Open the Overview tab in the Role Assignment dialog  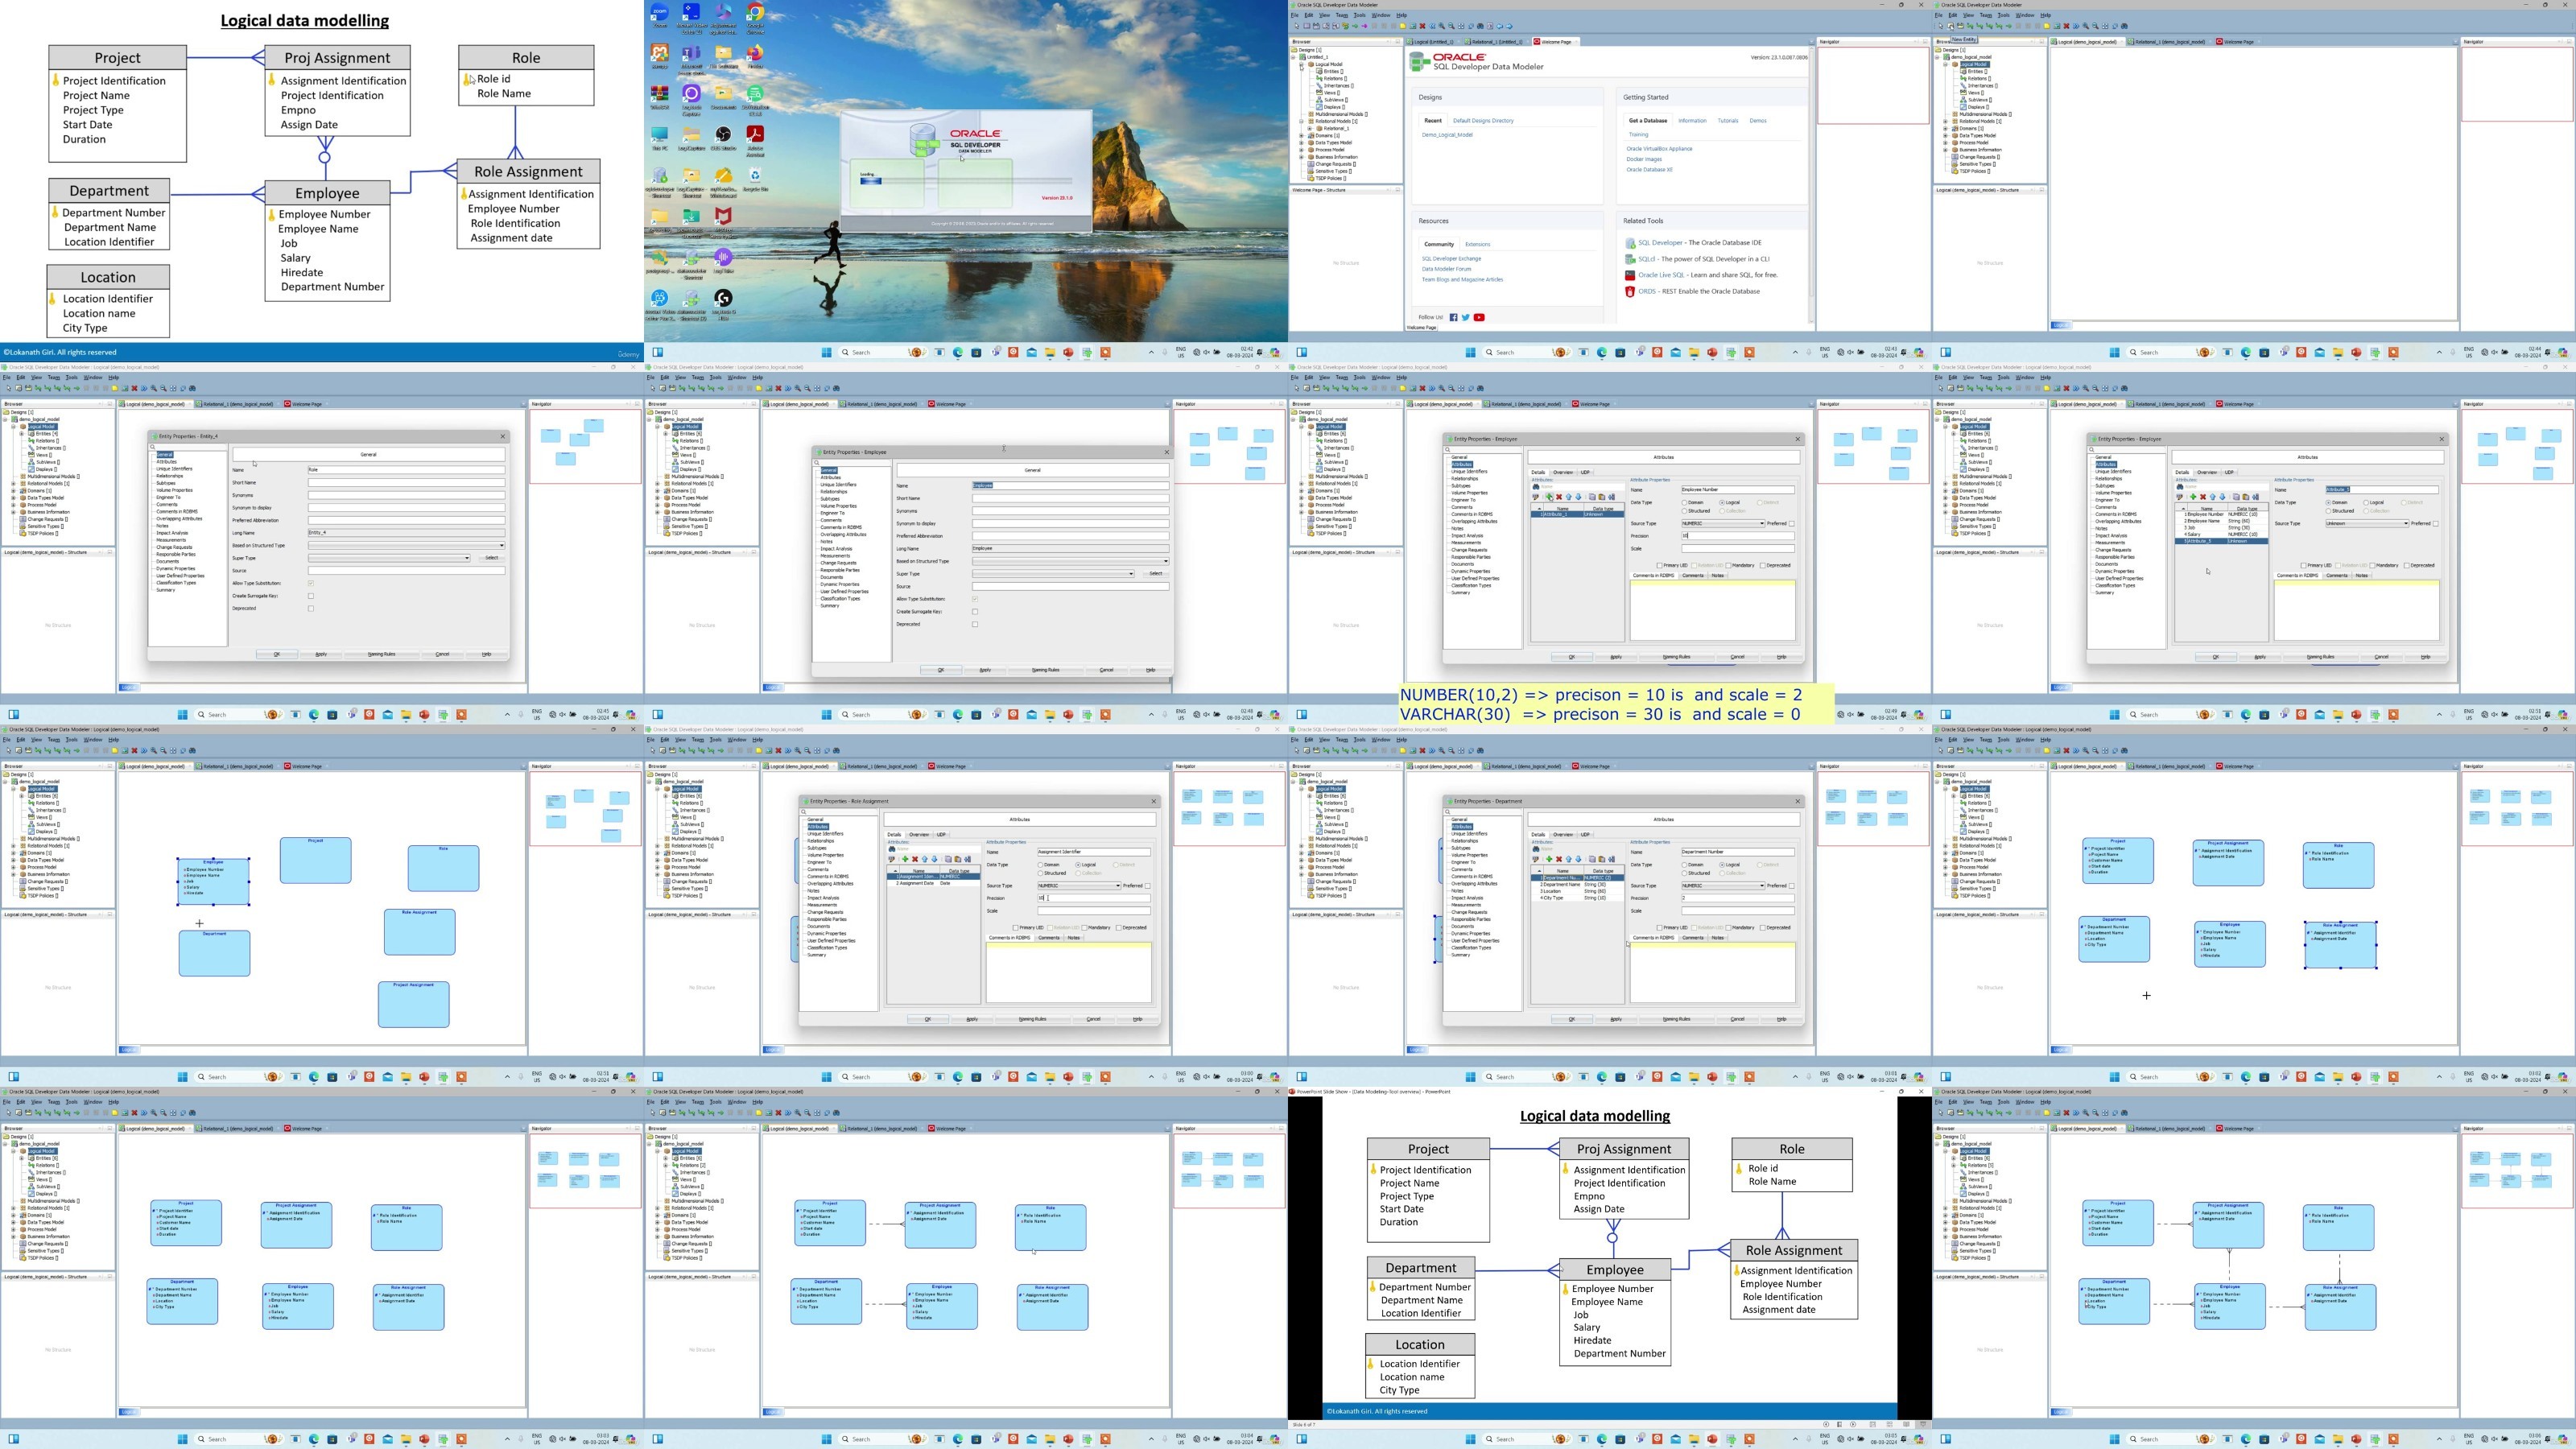pos(918,834)
